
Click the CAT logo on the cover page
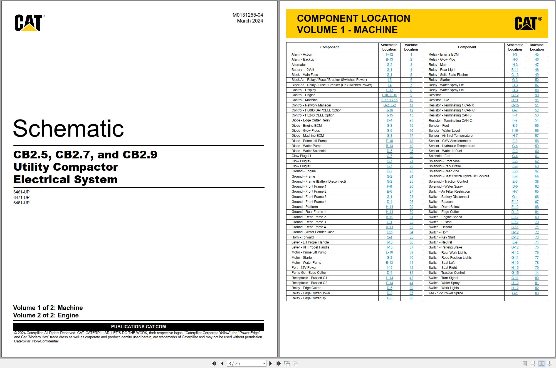click(29, 23)
